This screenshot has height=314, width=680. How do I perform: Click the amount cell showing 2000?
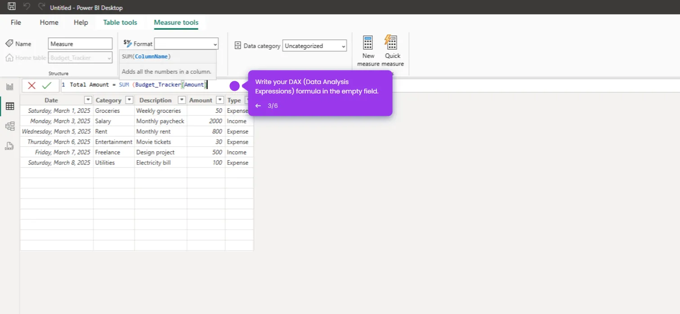pyautogui.click(x=206, y=121)
